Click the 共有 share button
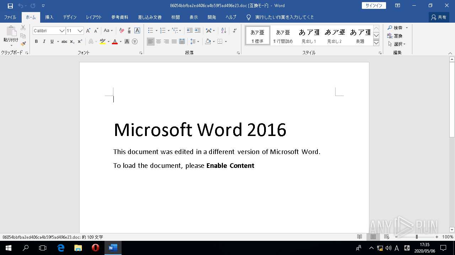455x255 pixels. click(438, 17)
